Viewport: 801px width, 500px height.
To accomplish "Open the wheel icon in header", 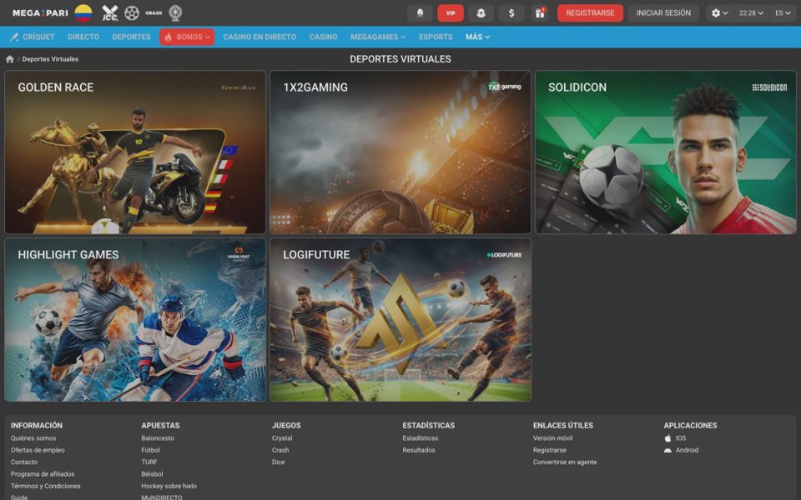I will point(175,12).
